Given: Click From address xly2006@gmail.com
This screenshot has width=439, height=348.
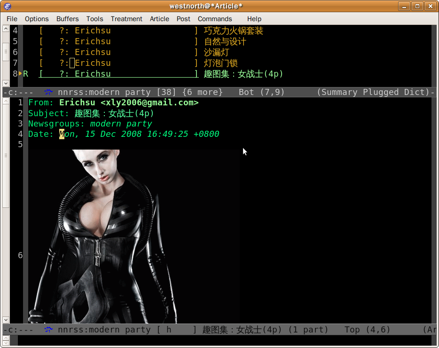Looking at the screenshot, I should (x=149, y=103).
